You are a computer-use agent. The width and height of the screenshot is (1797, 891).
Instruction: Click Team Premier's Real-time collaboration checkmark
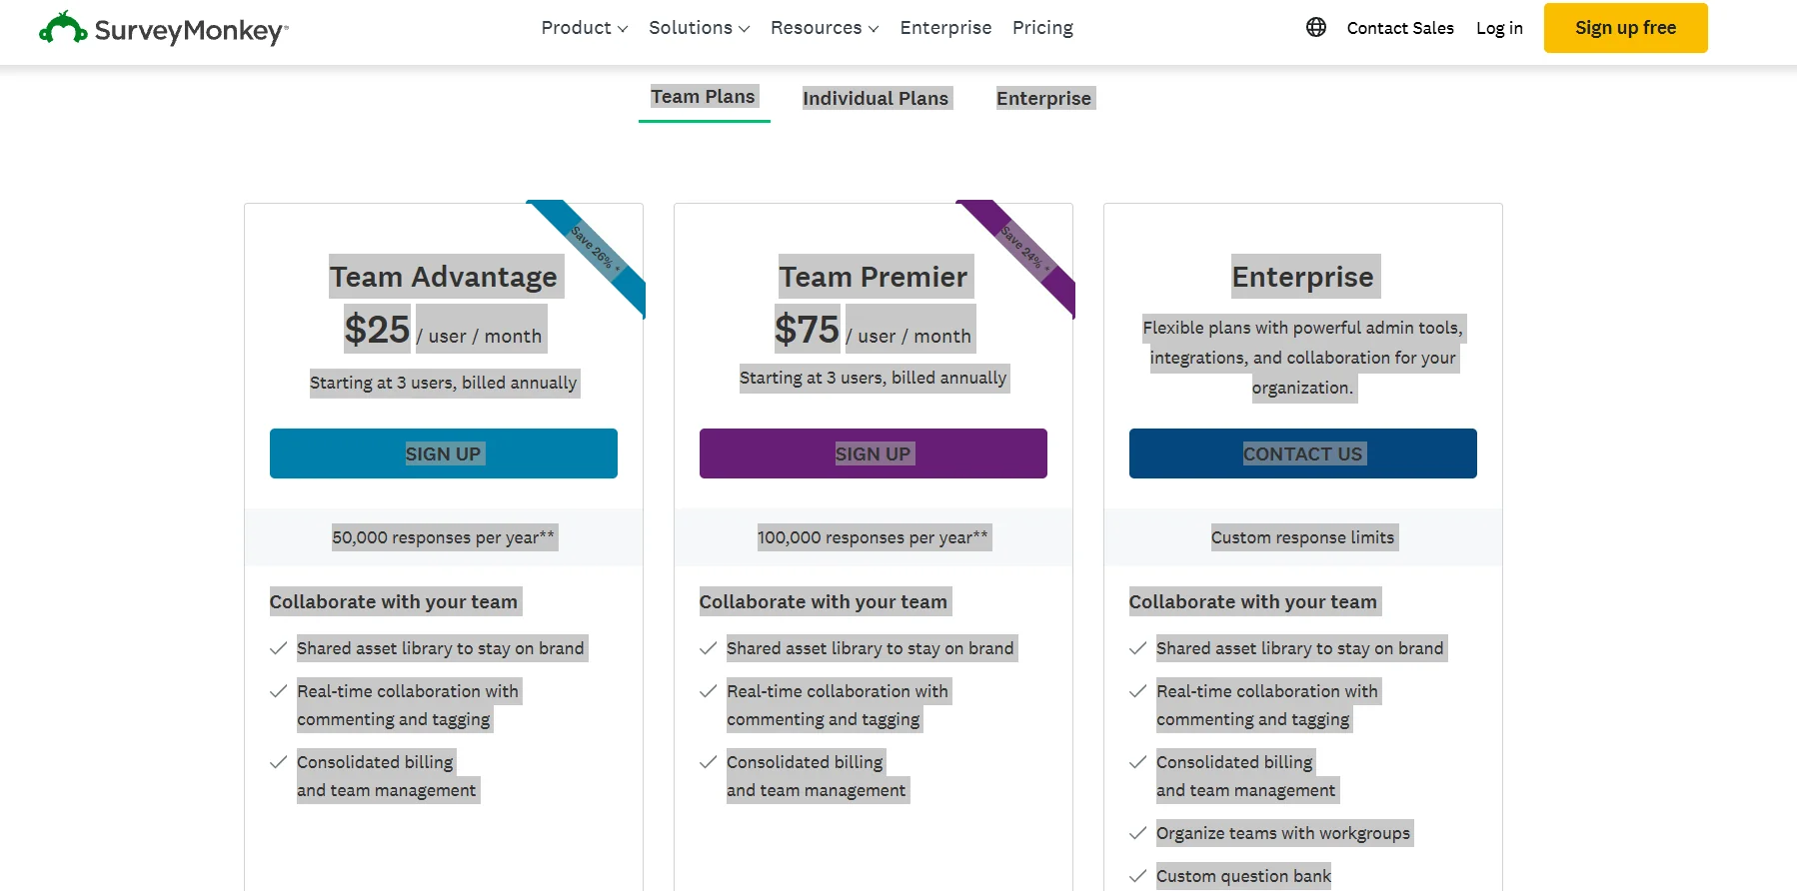708,691
